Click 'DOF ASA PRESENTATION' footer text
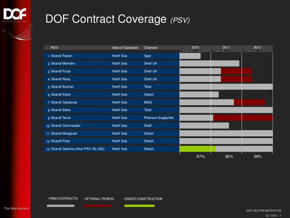This screenshot has height=218, width=290. tap(264, 211)
